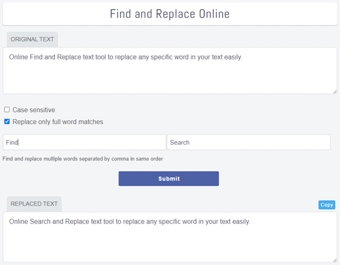340x265 pixels.
Task: Click the Case sensitive label text
Action: (x=33, y=110)
